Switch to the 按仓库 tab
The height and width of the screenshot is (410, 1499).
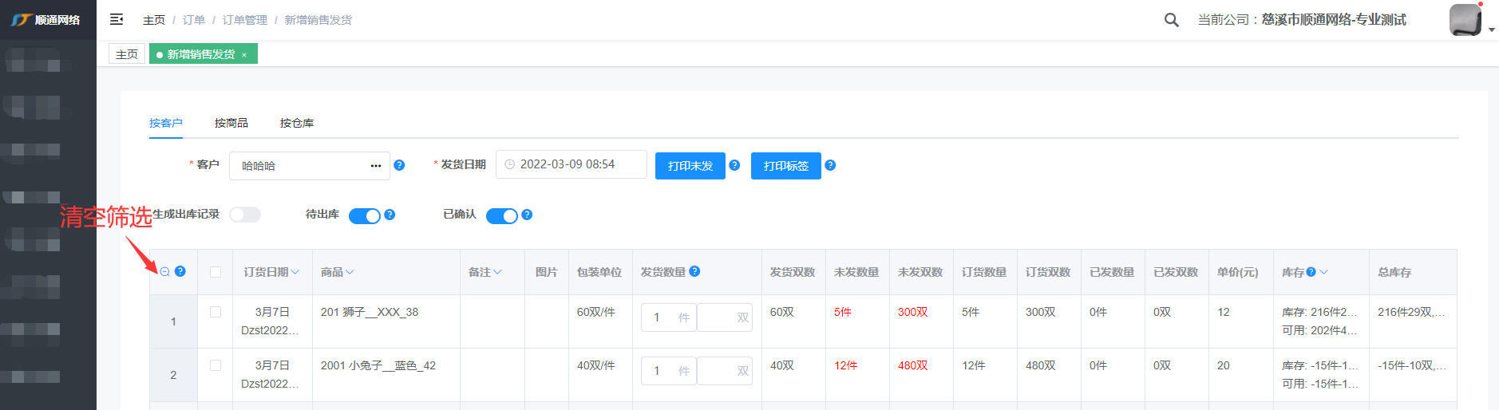(x=296, y=123)
